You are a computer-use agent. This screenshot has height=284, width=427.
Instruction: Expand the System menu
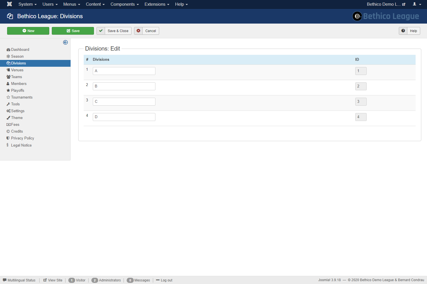point(27,4)
